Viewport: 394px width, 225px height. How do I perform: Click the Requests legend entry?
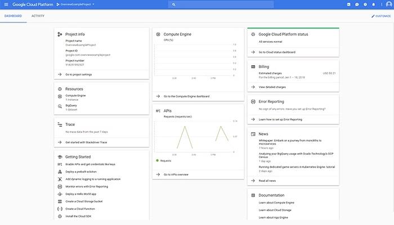coord(164,161)
